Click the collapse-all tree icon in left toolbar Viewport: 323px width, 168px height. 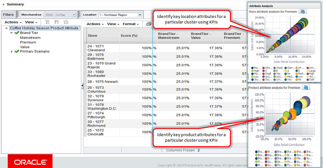(x=56, y=22)
